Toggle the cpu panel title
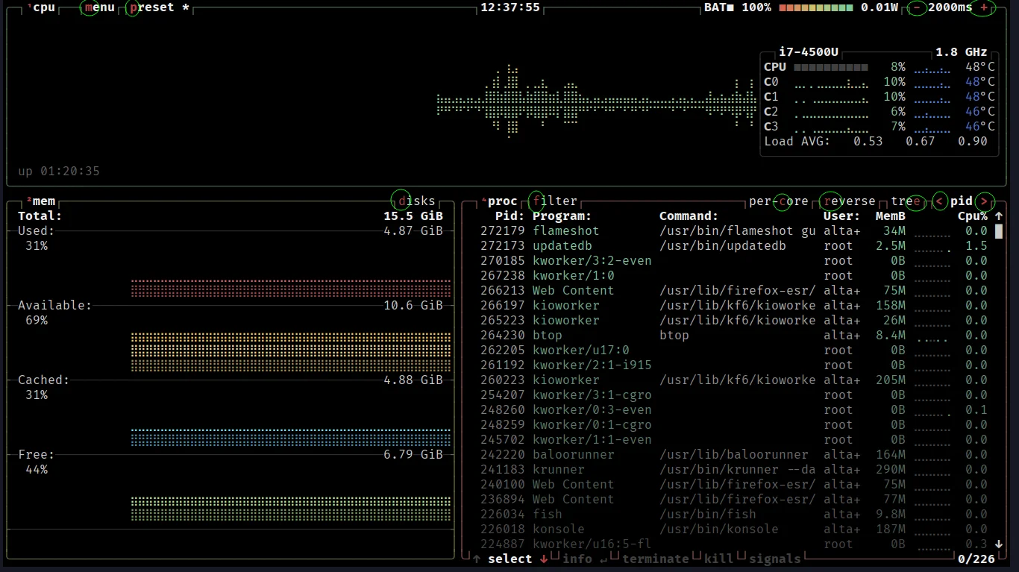Screen dimensions: 1019x572 point(40,7)
